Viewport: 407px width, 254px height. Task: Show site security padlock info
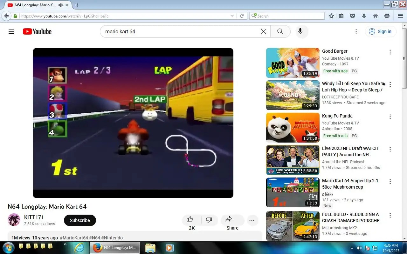15,16
